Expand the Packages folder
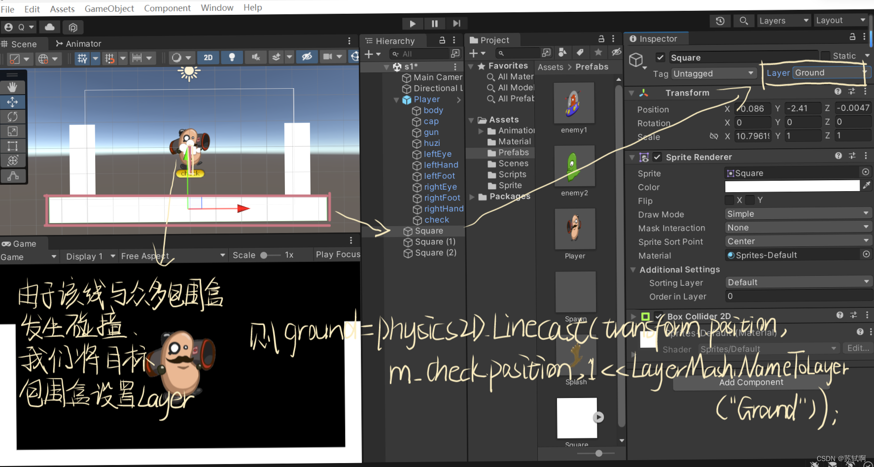This screenshot has height=467, width=874. (x=472, y=197)
